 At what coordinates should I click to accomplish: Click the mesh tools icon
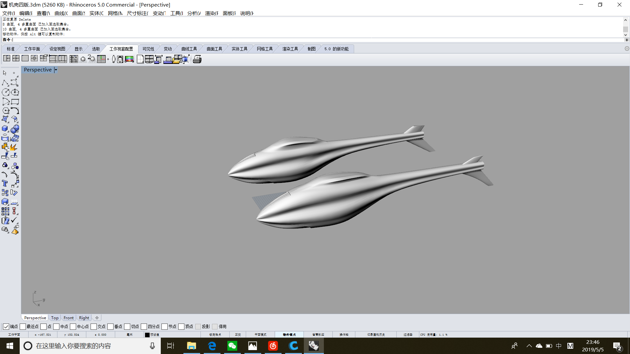[x=264, y=49]
